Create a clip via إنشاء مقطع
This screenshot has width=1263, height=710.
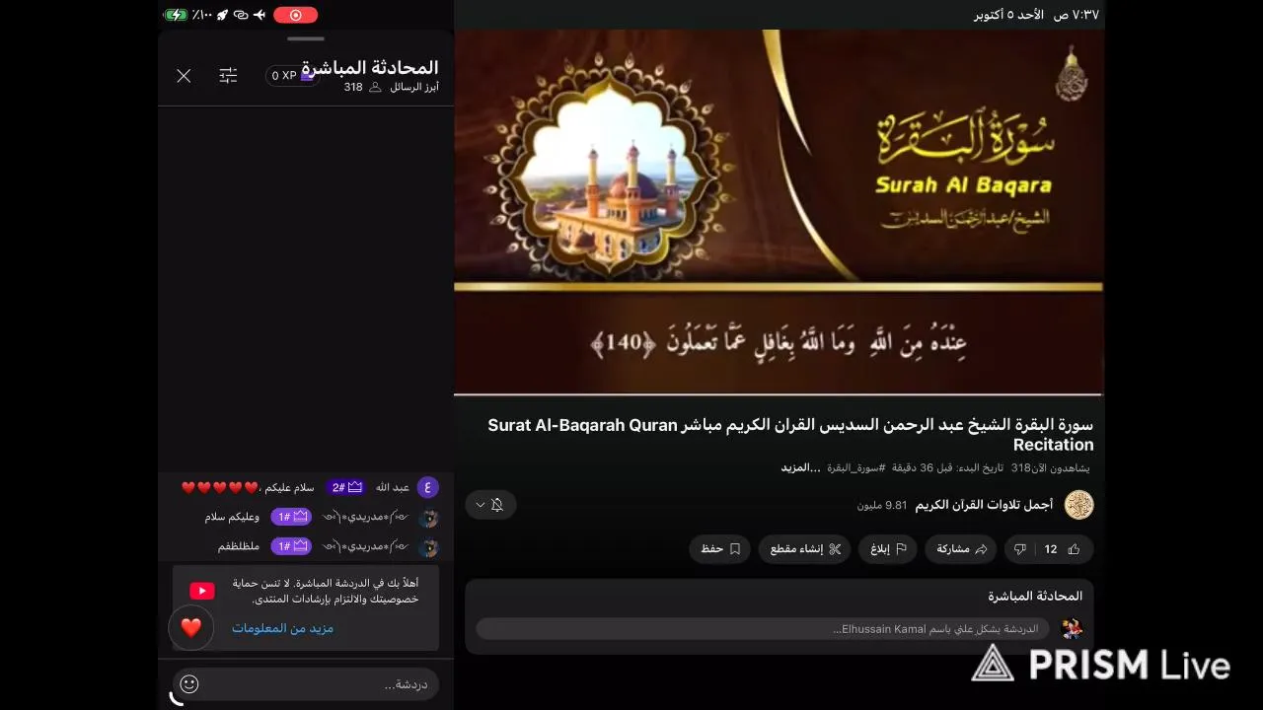[804, 549]
